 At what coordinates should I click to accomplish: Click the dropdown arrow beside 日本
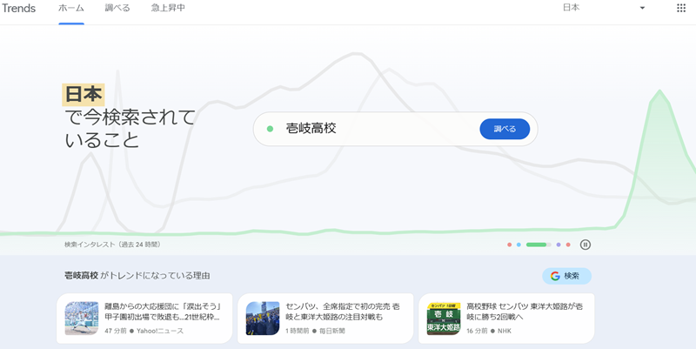pyautogui.click(x=642, y=8)
